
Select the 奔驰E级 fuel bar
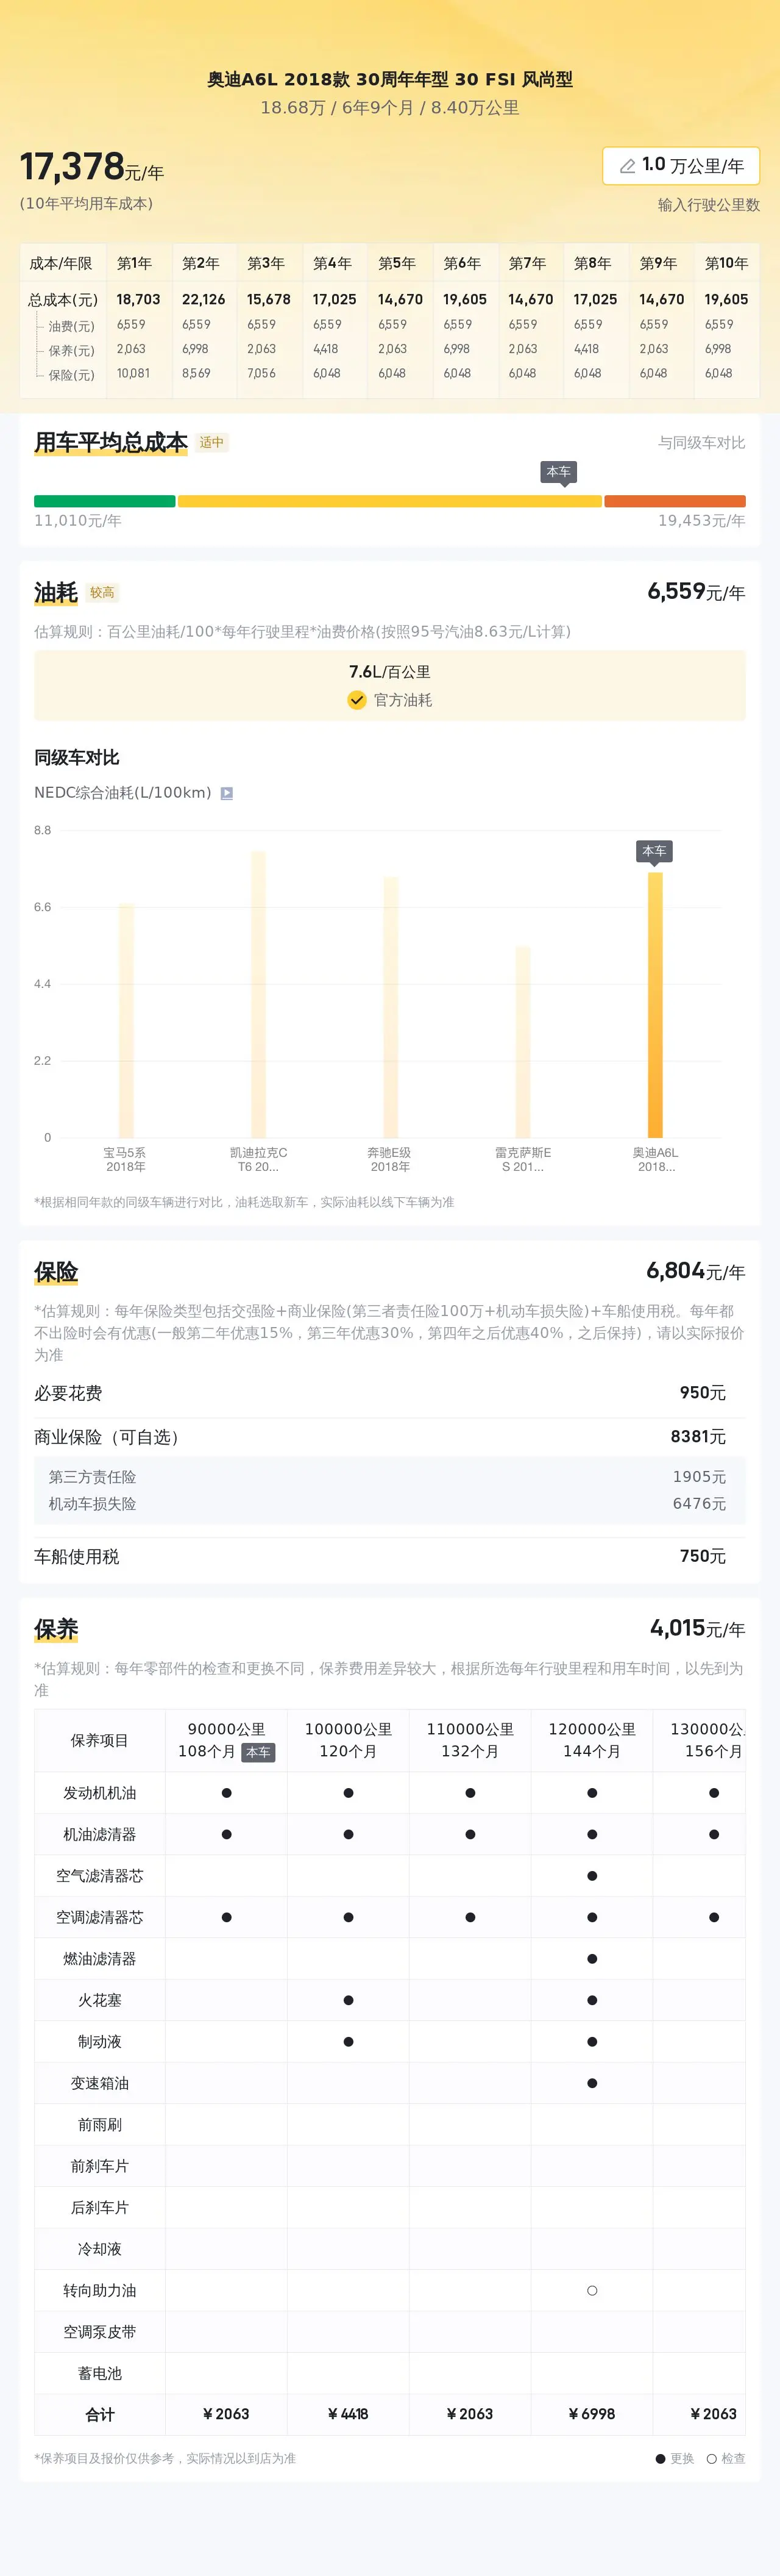[x=391, y=1007]
